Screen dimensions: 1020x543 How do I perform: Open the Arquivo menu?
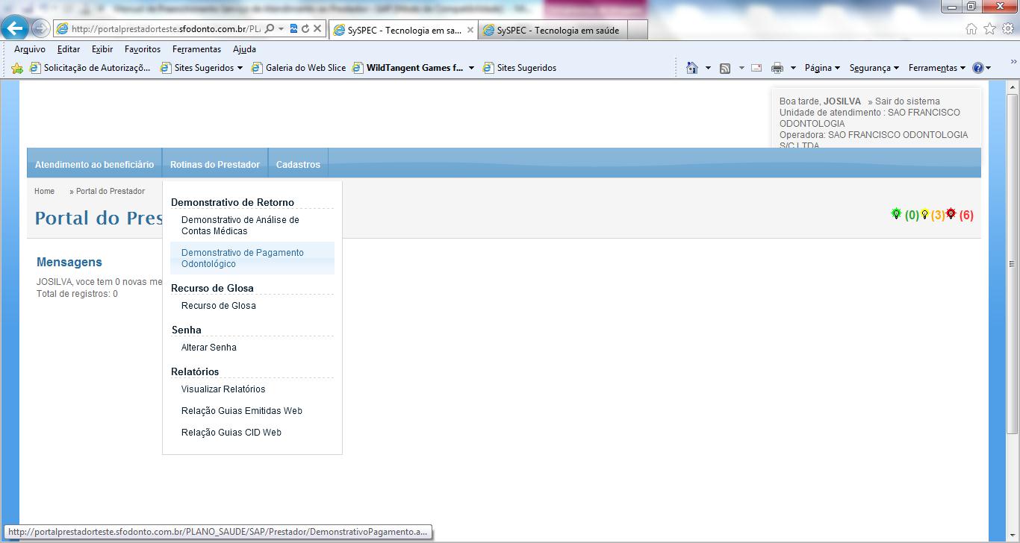[30, 49]
